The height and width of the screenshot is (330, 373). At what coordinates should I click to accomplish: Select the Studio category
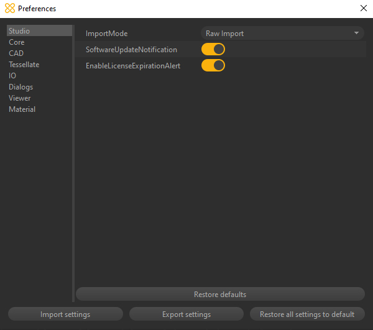(19, 31)
